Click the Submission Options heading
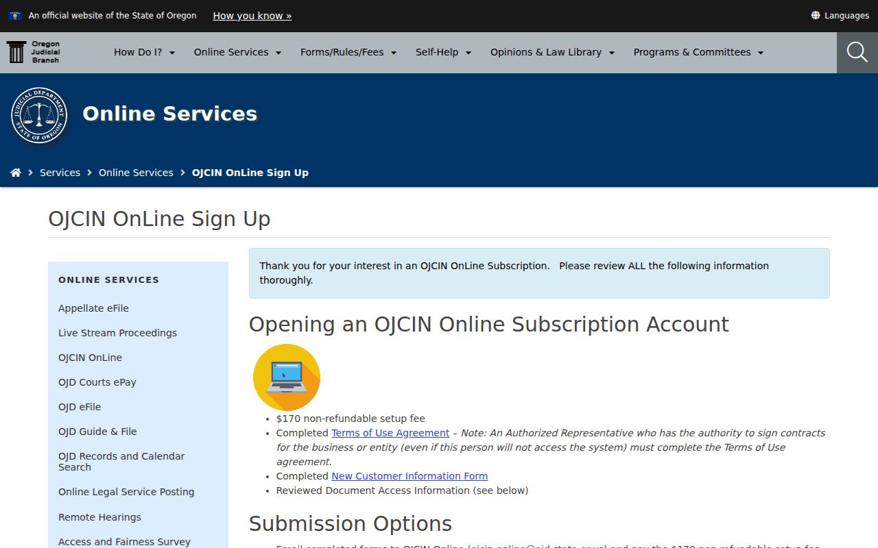The width and height of the screenshot is (878, 548). pos(350,524)
